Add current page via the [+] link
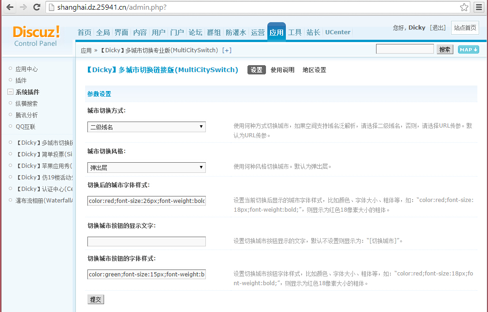The image size is (488, 312). pyautogui.click(x=227, y=50)
